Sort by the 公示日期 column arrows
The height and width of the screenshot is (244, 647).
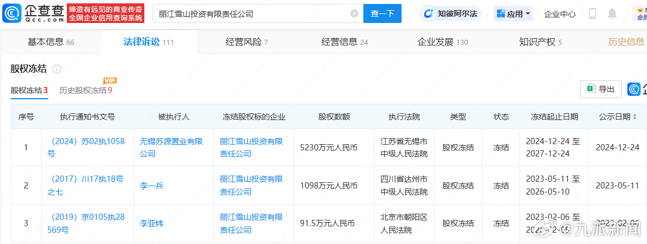coord(634,117)
